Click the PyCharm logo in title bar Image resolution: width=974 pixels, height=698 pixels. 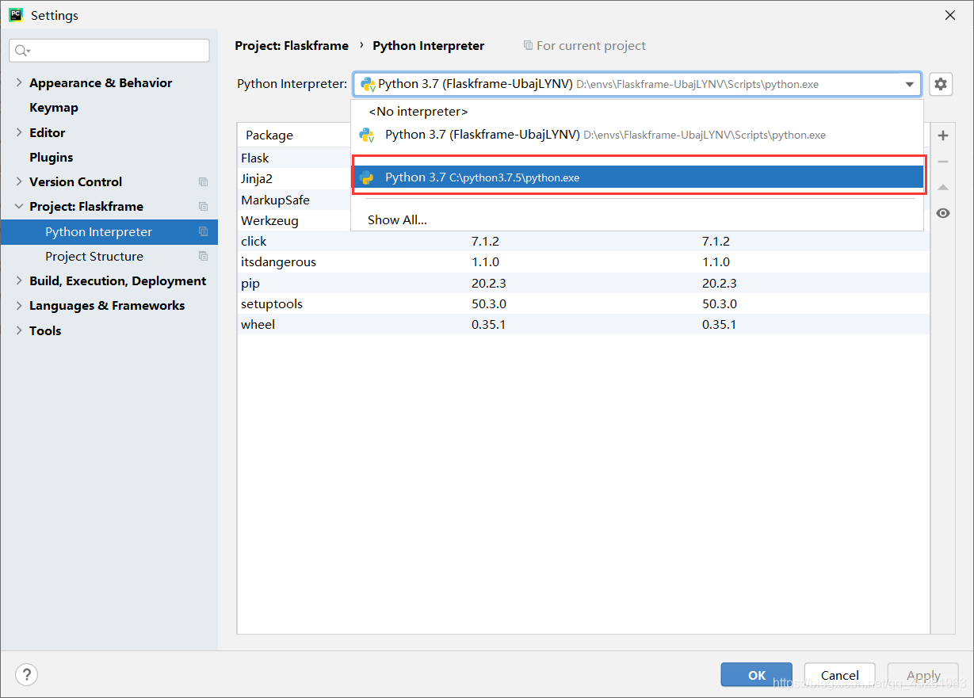point(16,15)
